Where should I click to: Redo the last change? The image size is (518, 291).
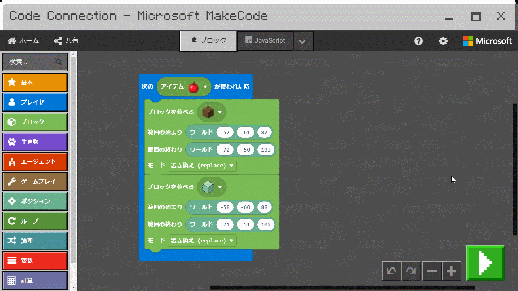click(x=411, y=271)
